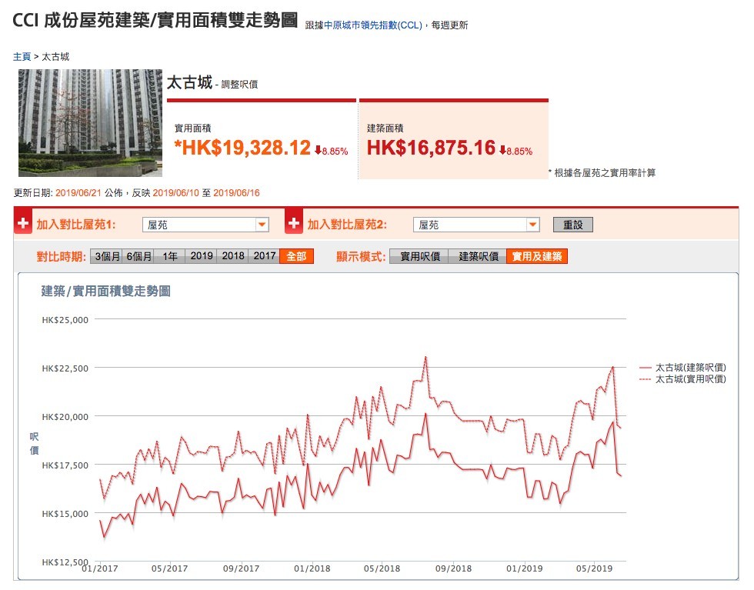Show 建築呎價 display mode only
Screen dimensions: 754x590
478,256
